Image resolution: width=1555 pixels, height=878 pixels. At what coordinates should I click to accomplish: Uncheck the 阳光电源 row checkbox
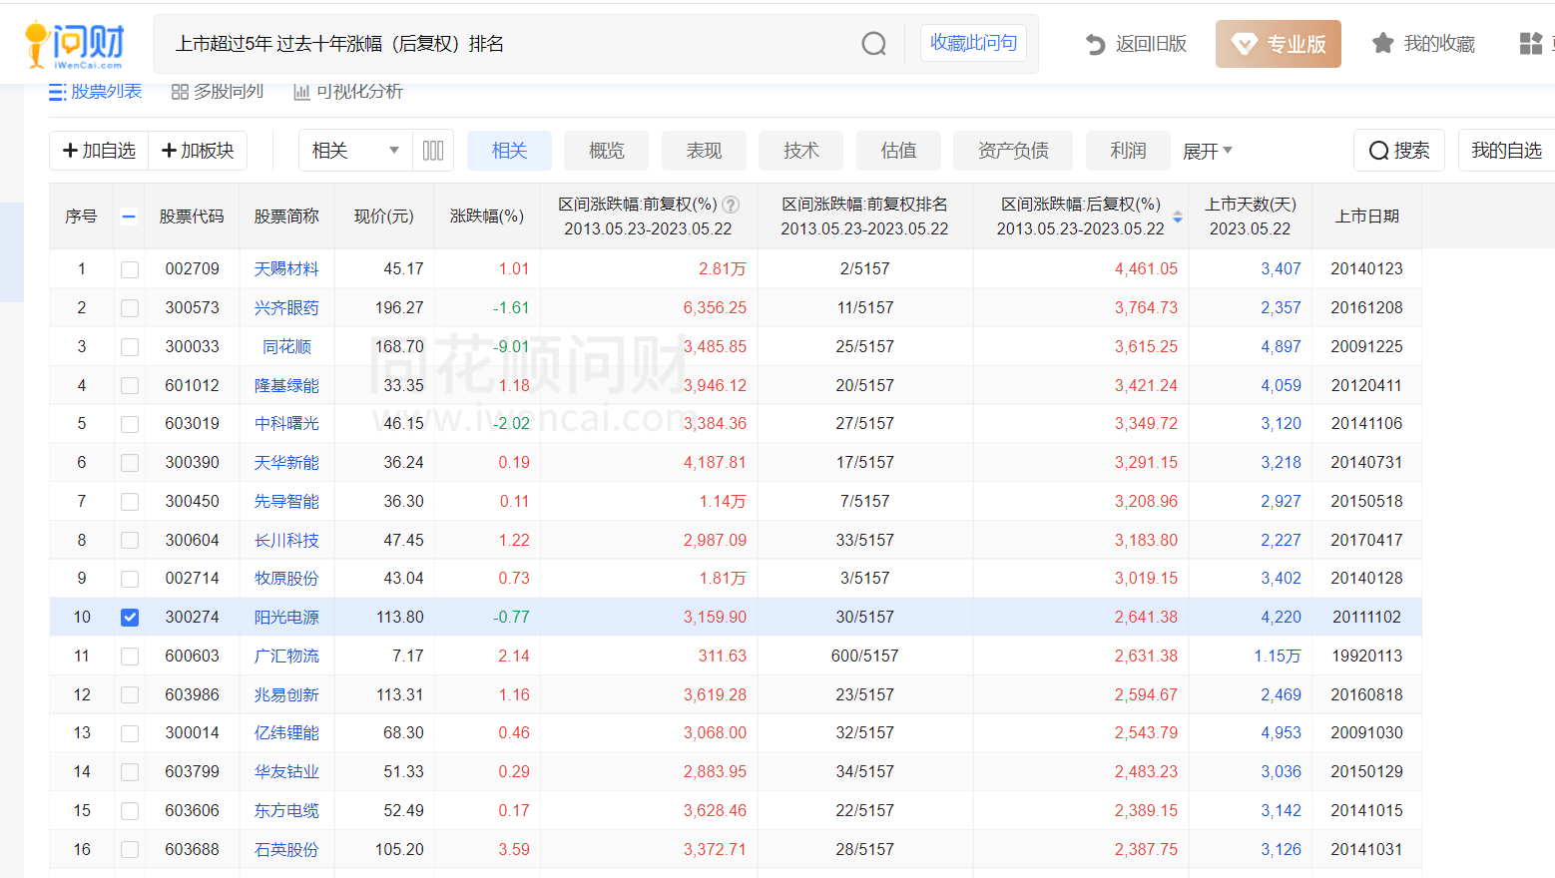pyautogui.click(x=130, y=618)
